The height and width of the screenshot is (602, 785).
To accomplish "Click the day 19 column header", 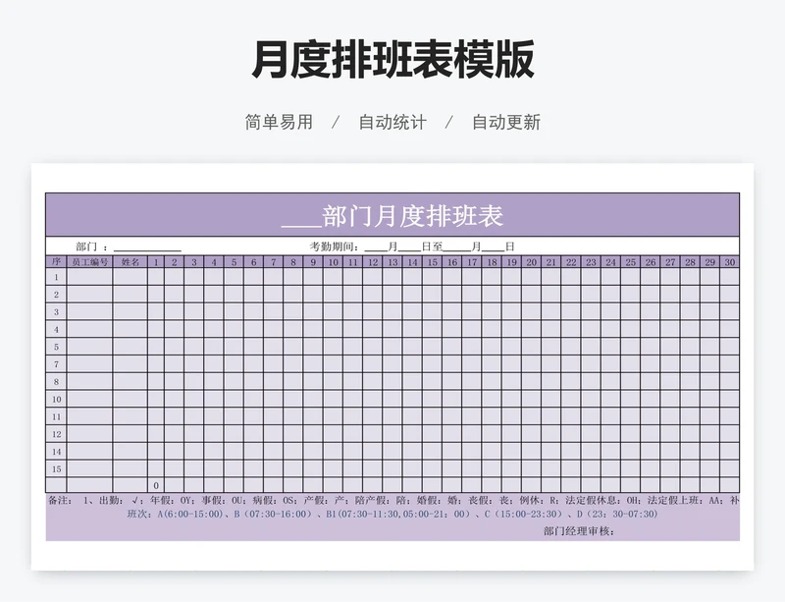I will click(x=511, y=261).
